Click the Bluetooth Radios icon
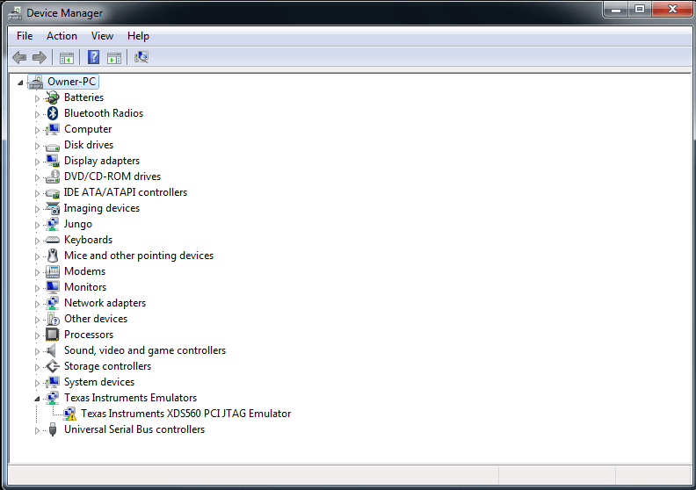This screenshot has height=490, width=696. click(x=53, y=113)
